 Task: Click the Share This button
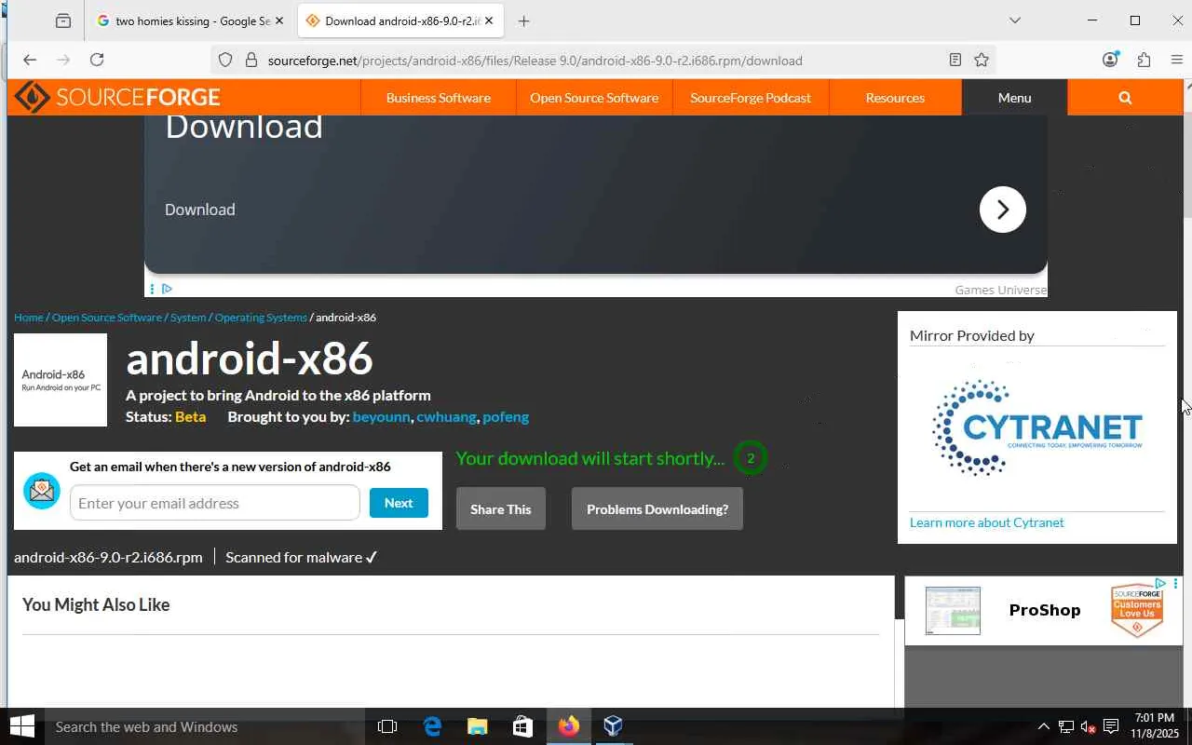[501, 509]
